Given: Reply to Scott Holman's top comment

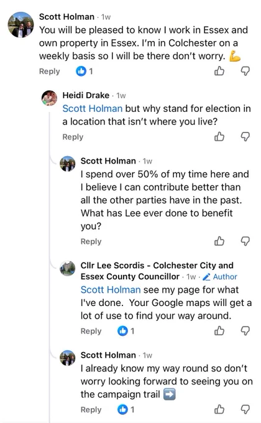Looking at the screenshot, I should 49,71.
